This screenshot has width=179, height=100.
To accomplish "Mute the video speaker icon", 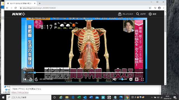I will point(114,79).
